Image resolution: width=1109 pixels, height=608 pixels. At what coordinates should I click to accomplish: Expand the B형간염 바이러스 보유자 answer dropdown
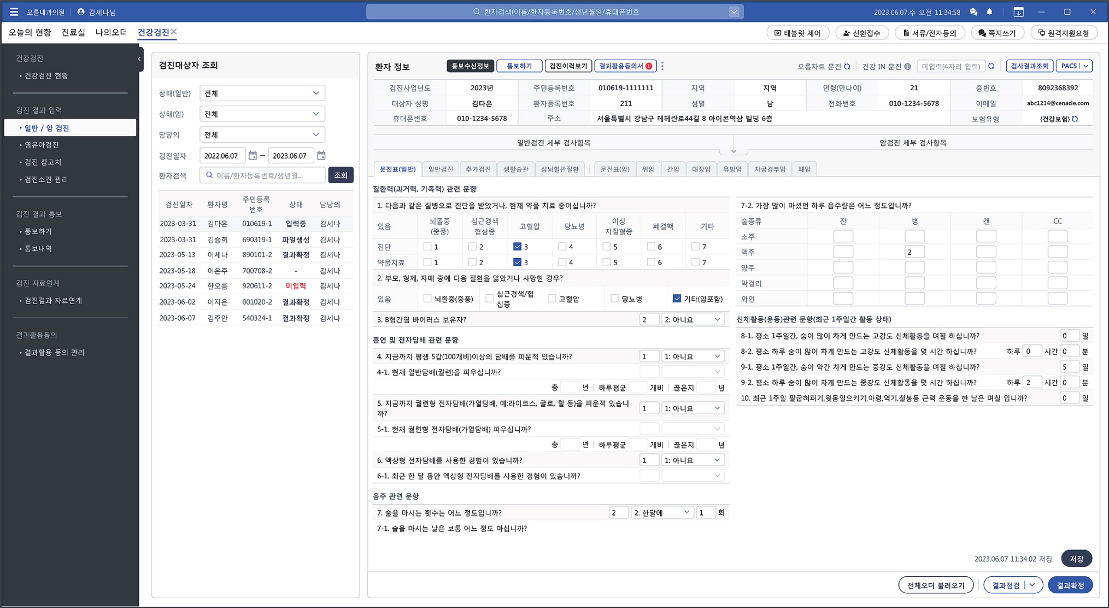point(693,319)
